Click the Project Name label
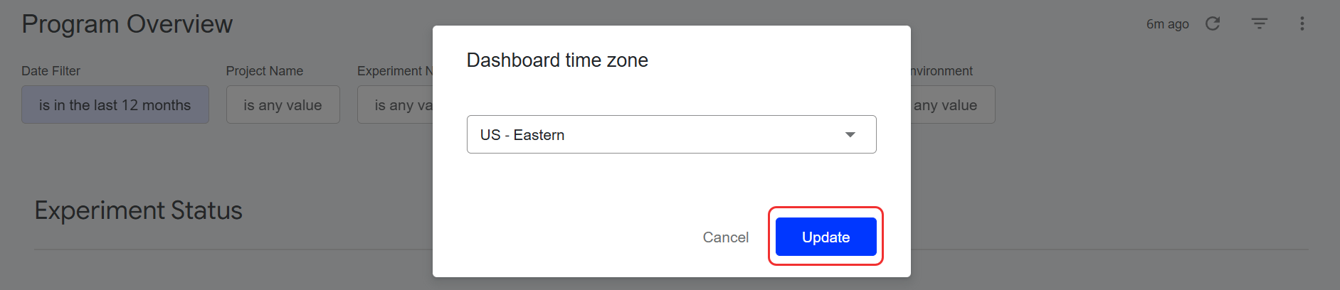This screenshot has height=290, width=1340. click(x=264, y=71)
